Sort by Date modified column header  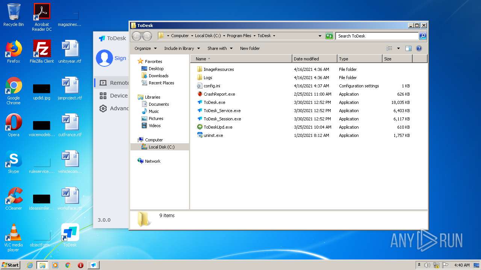tap(315, 59)
